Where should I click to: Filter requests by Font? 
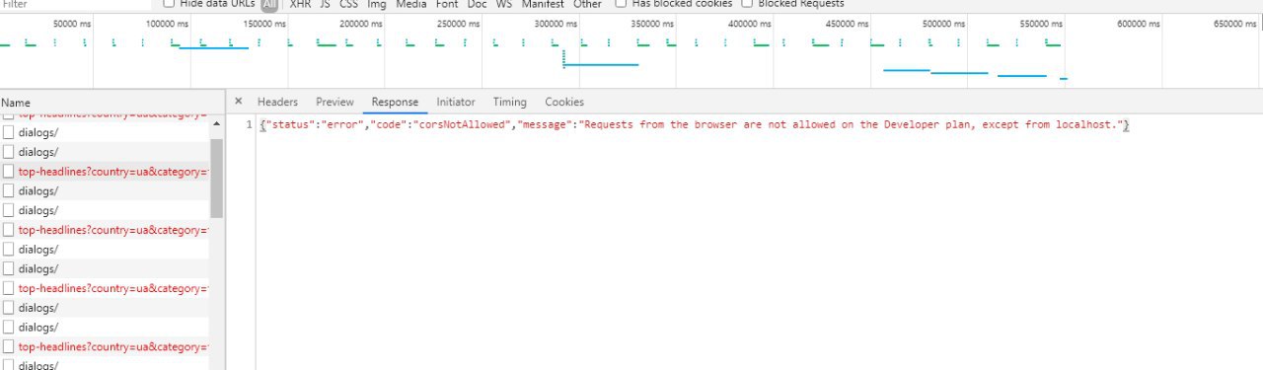pyautogui.click(x=448, y=4)
